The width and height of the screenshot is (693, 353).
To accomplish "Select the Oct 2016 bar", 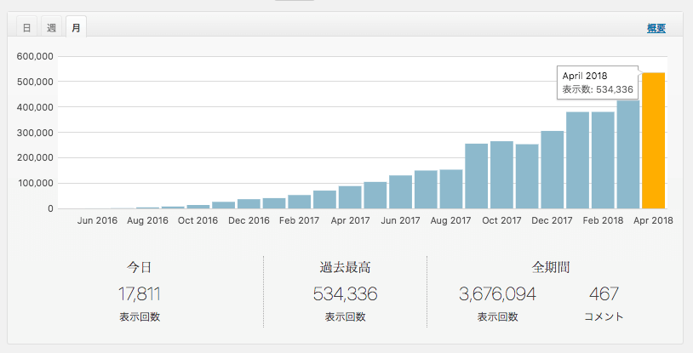I will pos(198,207).
